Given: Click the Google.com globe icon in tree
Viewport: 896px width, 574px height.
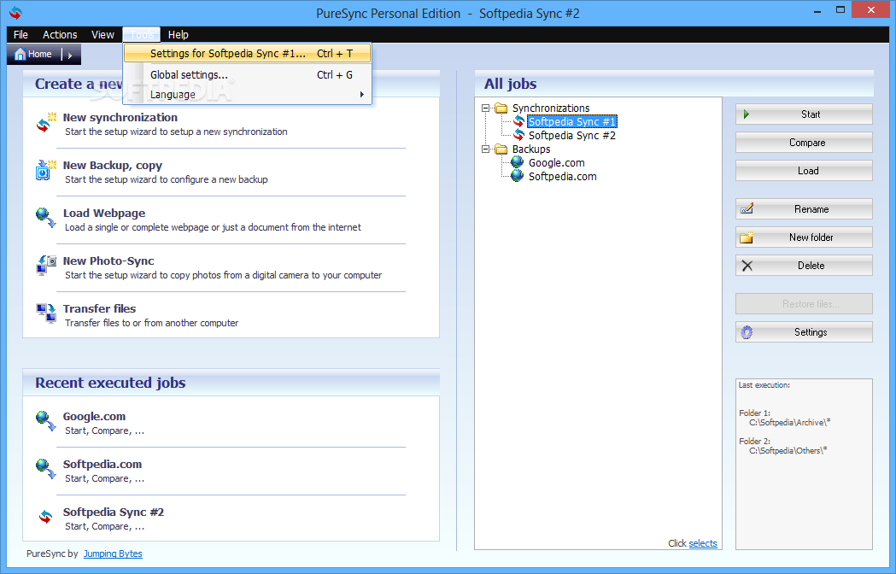Looking at the screenshot, I should 517,162.
